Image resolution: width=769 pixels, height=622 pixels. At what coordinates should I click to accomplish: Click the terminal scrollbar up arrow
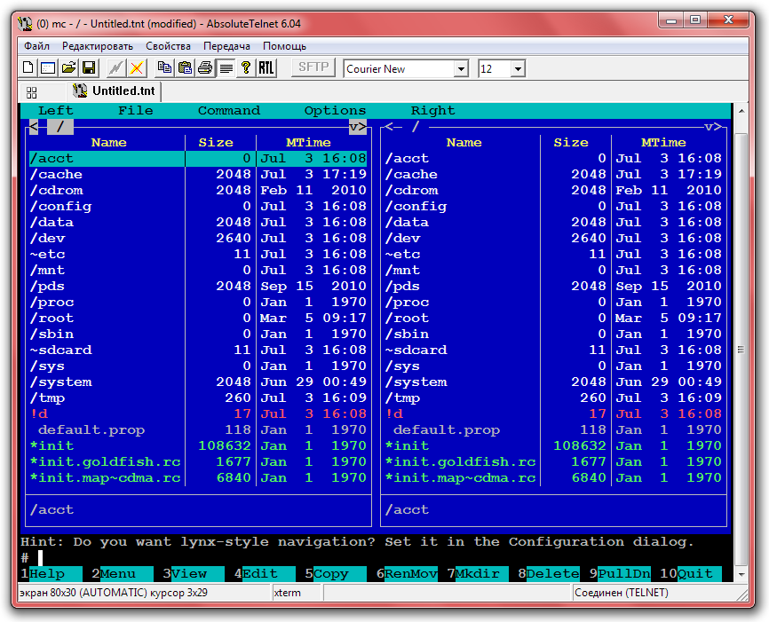tap(741, 111)
